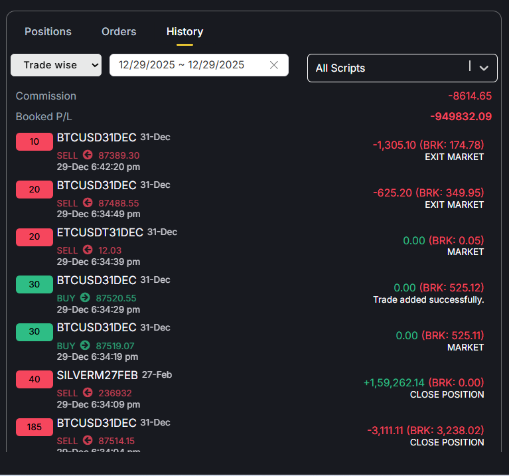The image size is (509, 476).
Task: Select the History tab
Action: (184, 32)
